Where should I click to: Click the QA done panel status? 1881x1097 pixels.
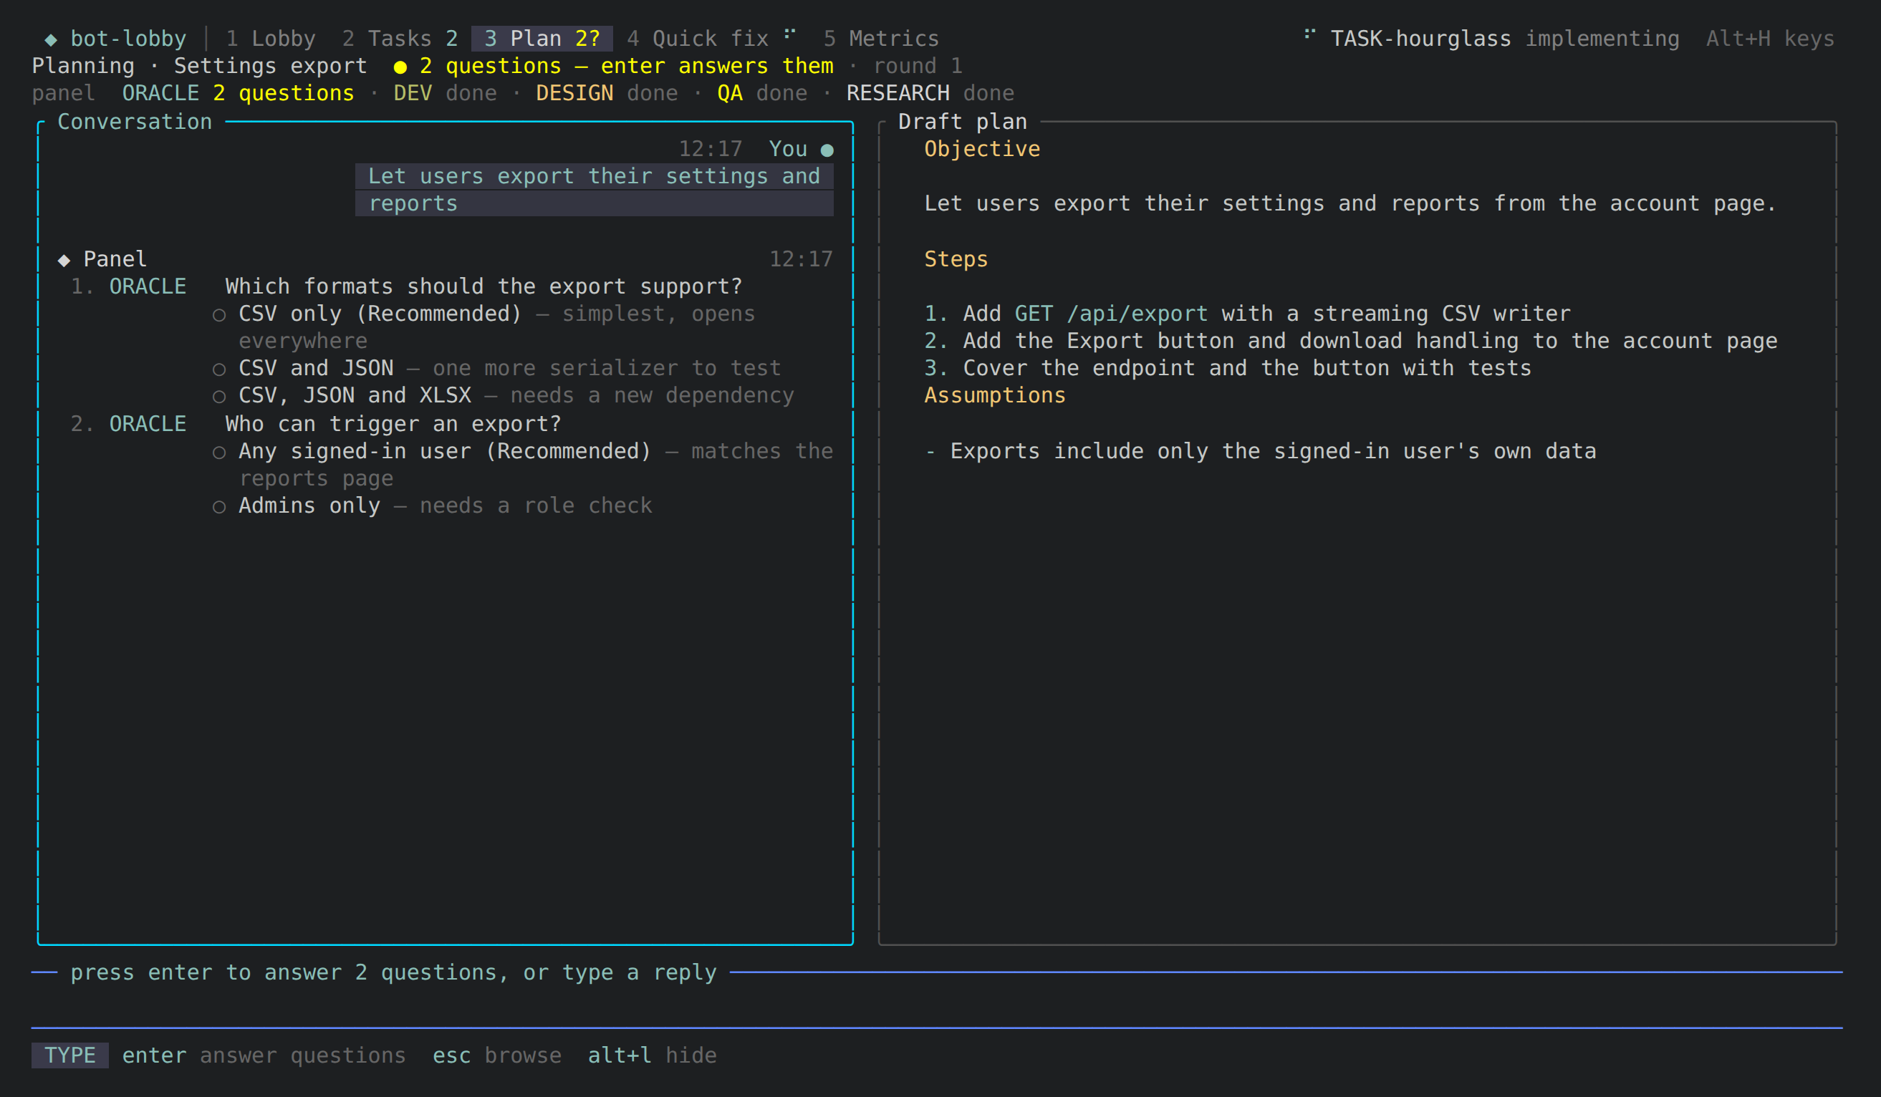pyautogui.click(x=762, y=93)
